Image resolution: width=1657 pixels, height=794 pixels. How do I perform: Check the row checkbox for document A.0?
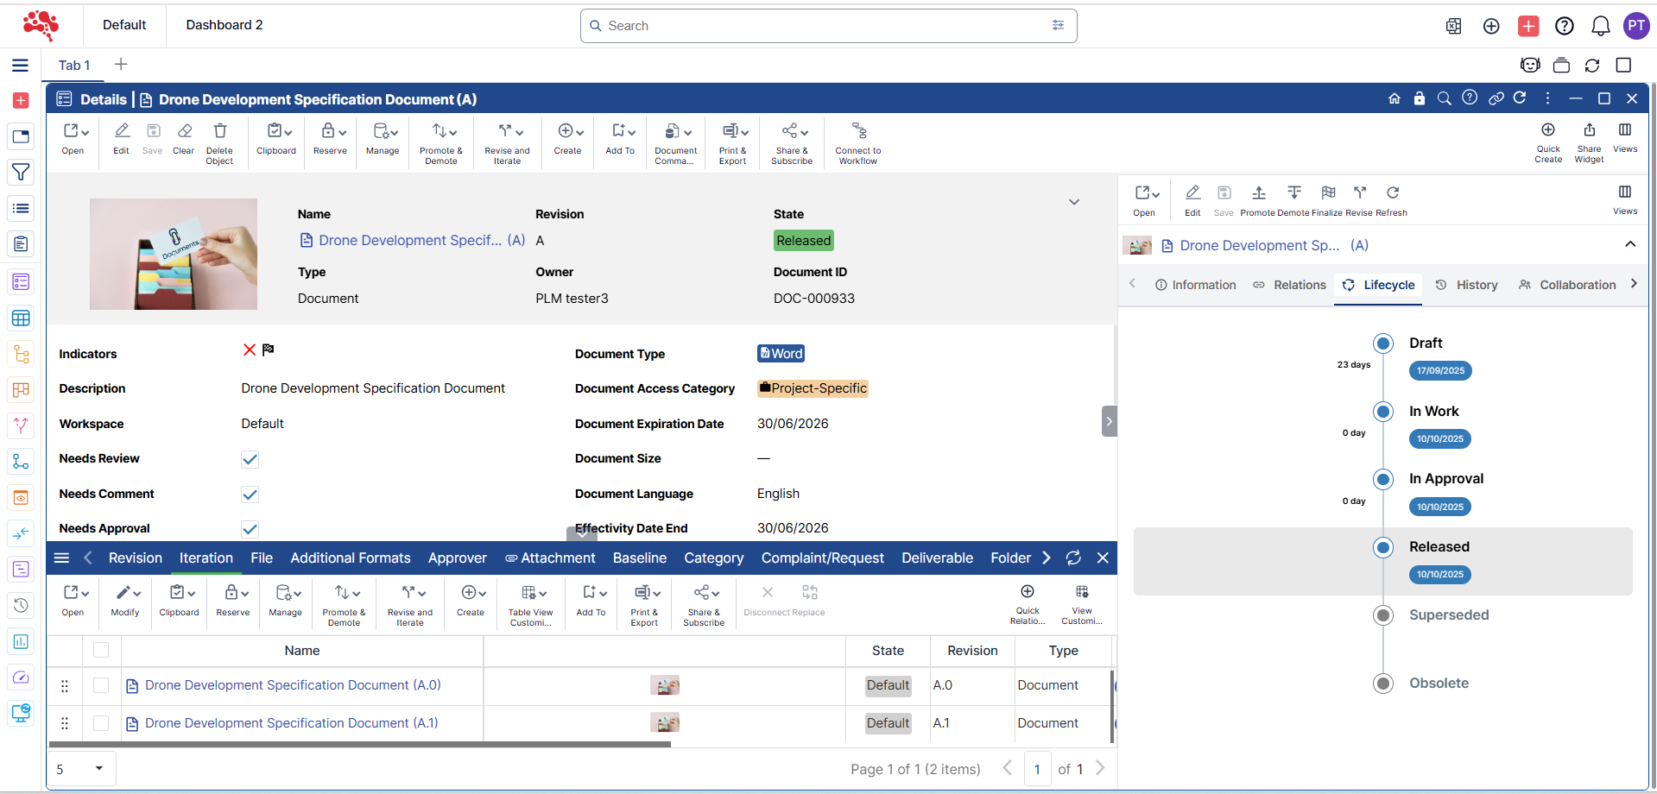(101, 685)
